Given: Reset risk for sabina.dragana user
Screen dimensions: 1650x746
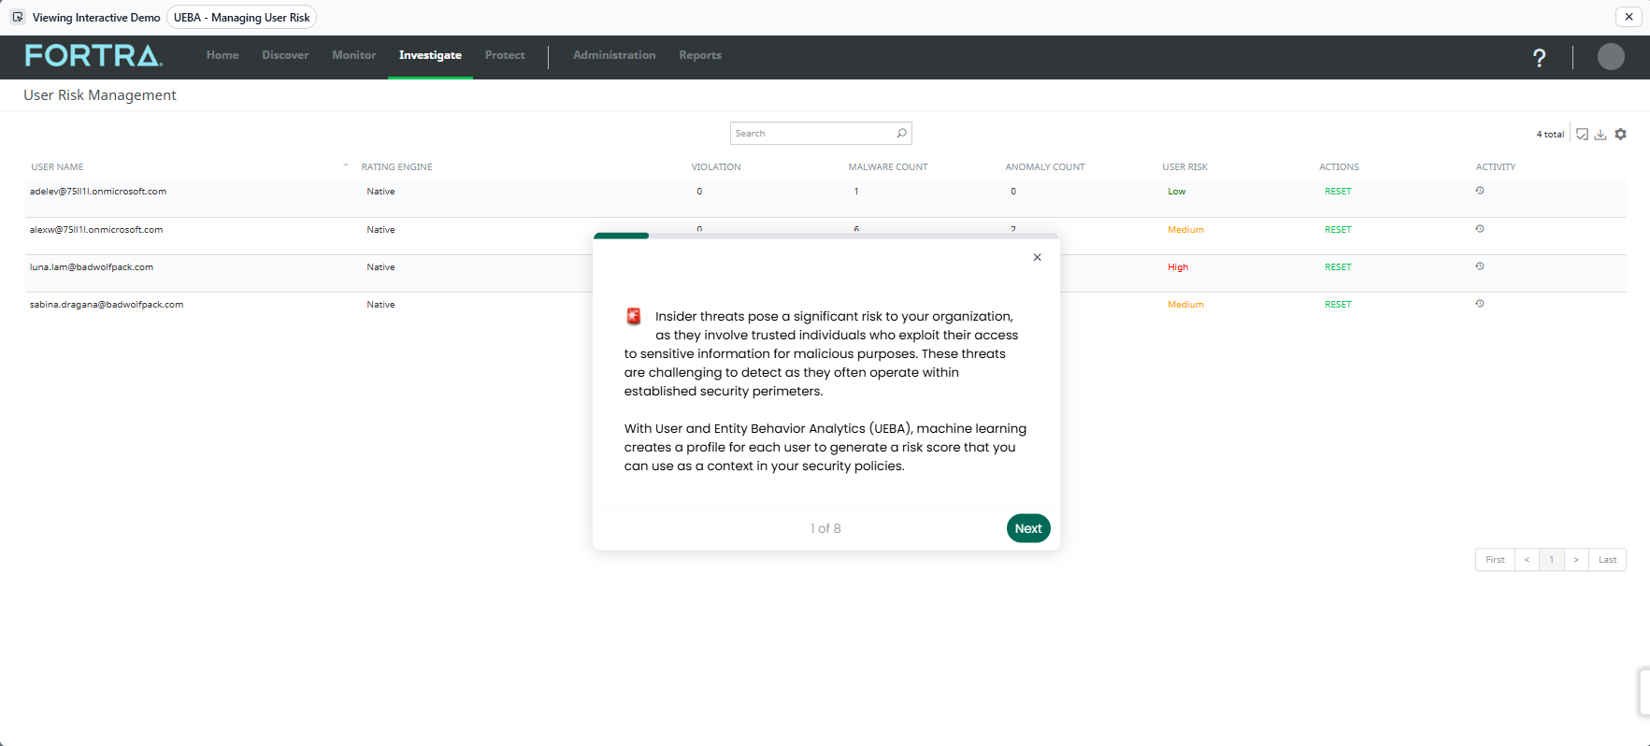Looking at the screenshot, I should pyautogui.click(x=1338, y=305).
